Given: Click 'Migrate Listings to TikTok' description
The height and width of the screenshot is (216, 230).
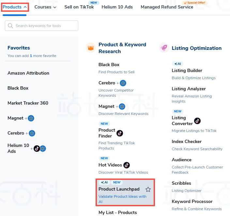Looking at the screenshot, I should pos(194,131).
